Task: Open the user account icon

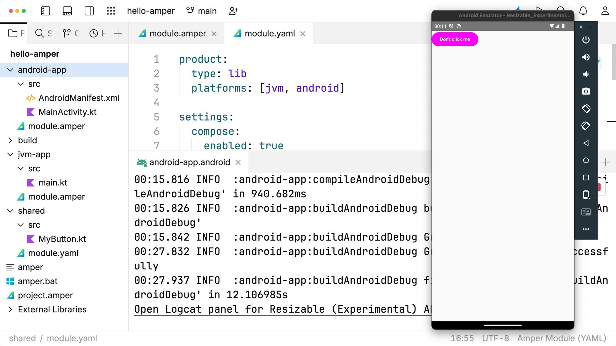Action: 605,11
